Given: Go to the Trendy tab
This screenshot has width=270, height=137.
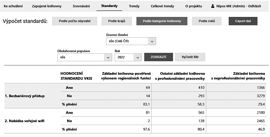Looking at the screenshot, I should [134, 6].
